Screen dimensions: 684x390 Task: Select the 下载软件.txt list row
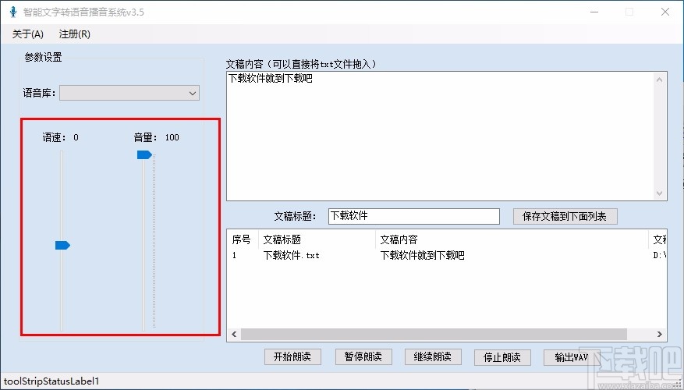(447, 255)
